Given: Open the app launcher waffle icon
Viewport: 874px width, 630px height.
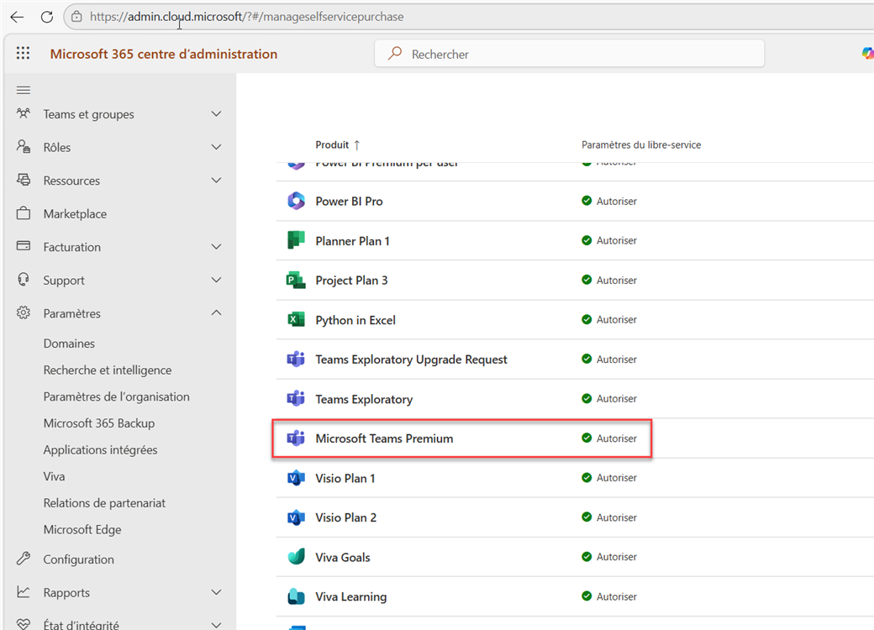Looking at the screenshot, I should (23, 54).
